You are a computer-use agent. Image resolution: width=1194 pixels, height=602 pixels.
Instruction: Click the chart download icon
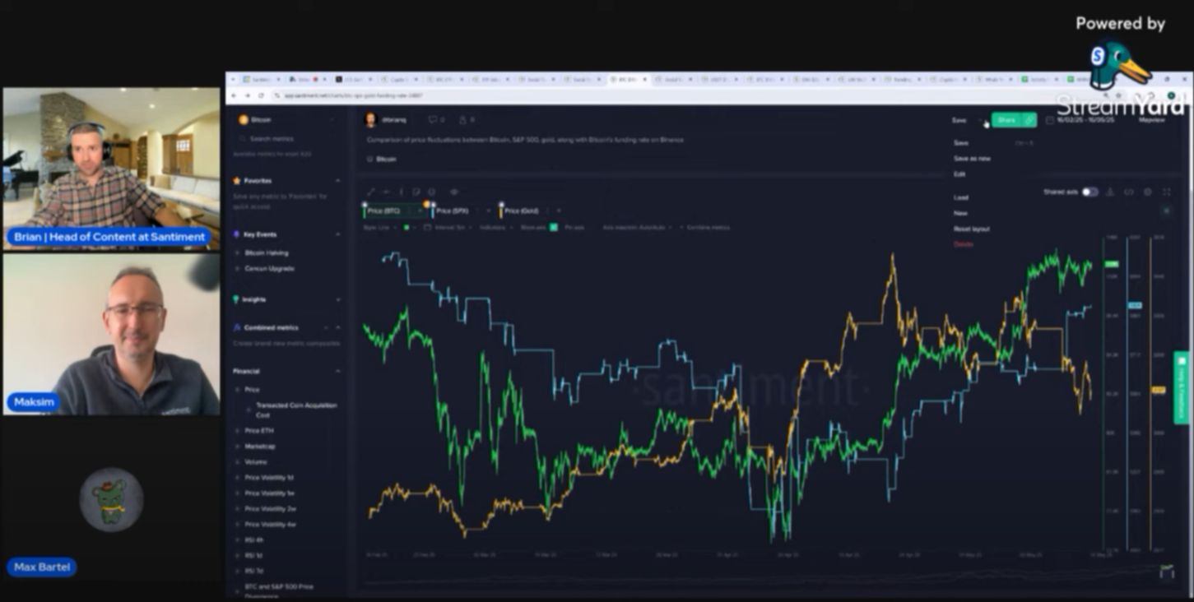tap(1109, 192)
